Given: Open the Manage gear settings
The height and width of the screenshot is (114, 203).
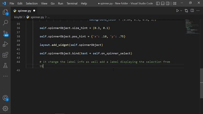Looking at the screenshot, I should (5, 108).
